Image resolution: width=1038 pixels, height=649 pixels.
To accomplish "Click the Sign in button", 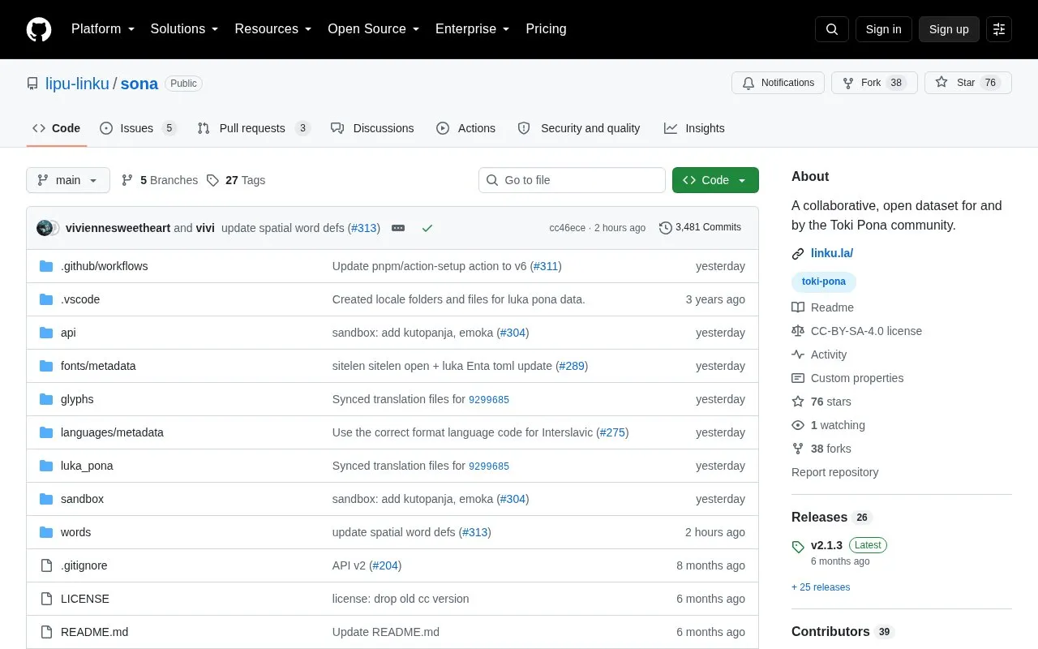I will tap(884, 29).
